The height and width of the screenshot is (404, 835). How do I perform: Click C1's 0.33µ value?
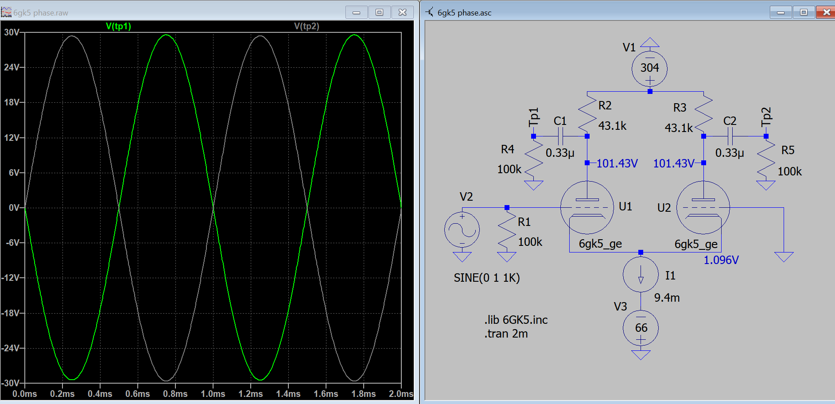click(560, 153)
